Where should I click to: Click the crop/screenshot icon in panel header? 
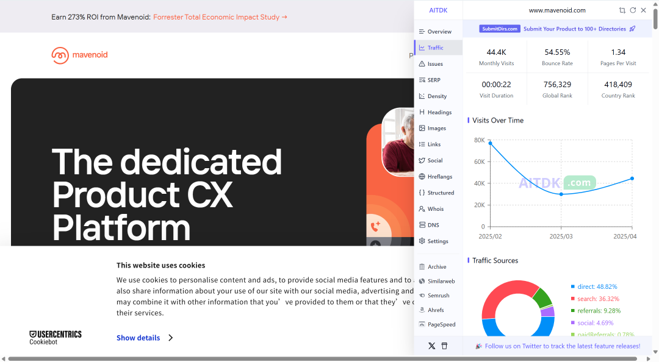point(622,10)
